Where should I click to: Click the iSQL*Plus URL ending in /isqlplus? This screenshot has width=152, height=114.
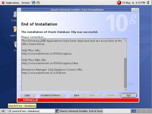tap(47, 54)
